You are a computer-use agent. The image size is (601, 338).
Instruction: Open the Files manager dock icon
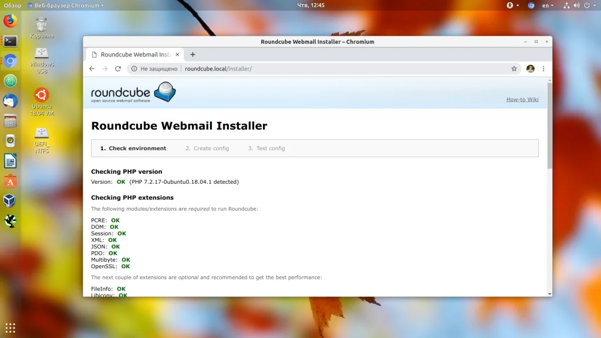pyautogui.click(x=11, y=121)
